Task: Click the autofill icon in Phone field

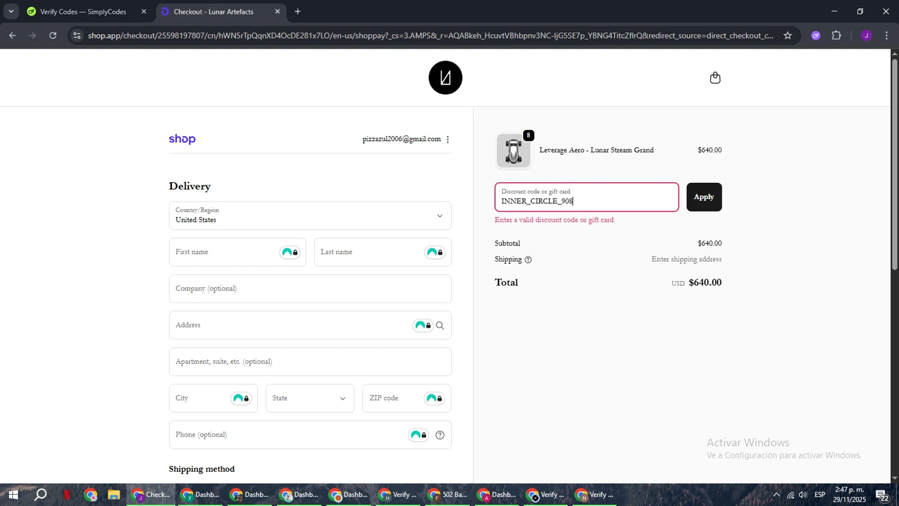Action: tap(419, 435)
